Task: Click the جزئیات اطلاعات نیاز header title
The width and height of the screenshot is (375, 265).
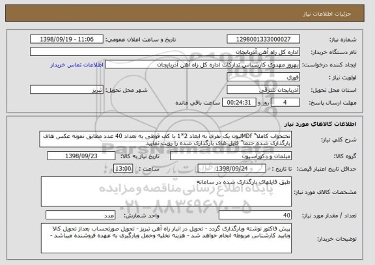Action: [x=327, y=14]
